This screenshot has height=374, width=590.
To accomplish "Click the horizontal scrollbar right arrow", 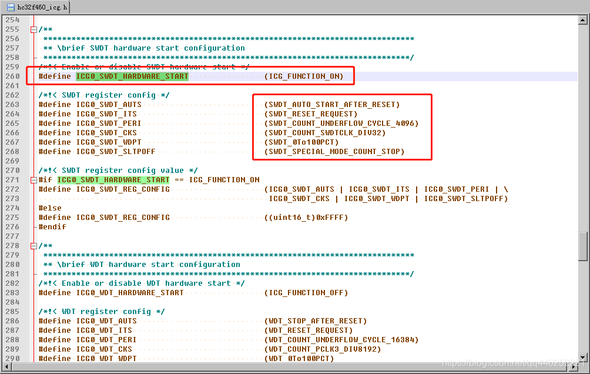I will [573, 368].
